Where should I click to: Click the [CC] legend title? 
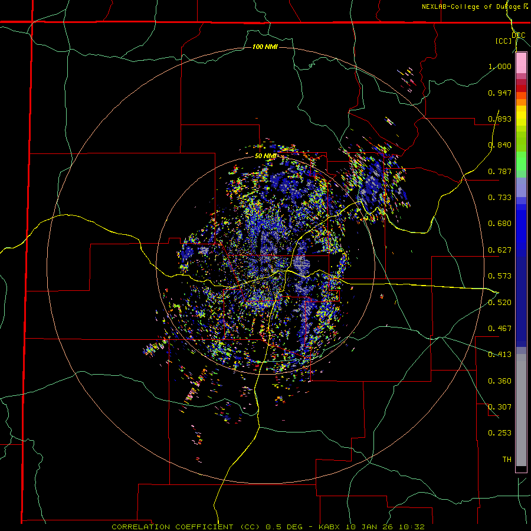[503, 41]
